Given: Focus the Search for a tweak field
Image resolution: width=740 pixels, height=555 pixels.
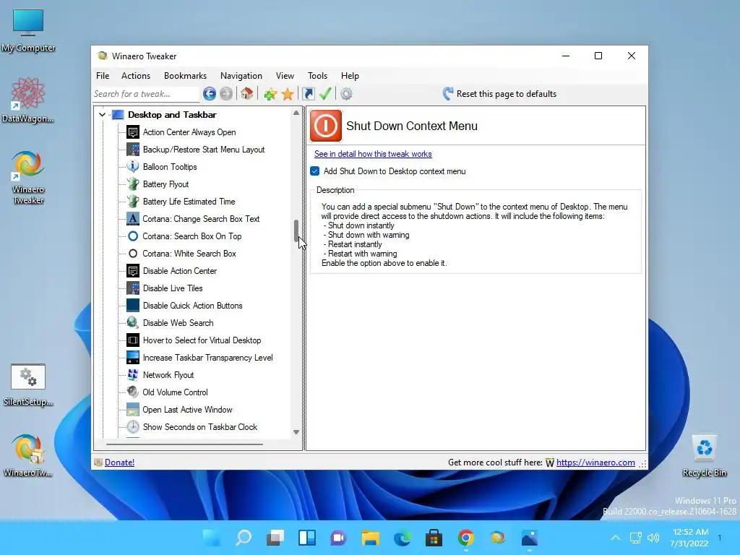Looking at the screenshot, I should click(146, 94).
